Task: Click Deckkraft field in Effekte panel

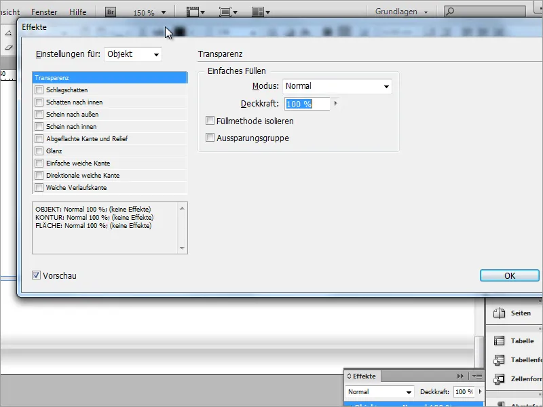Action: [464, 392]
